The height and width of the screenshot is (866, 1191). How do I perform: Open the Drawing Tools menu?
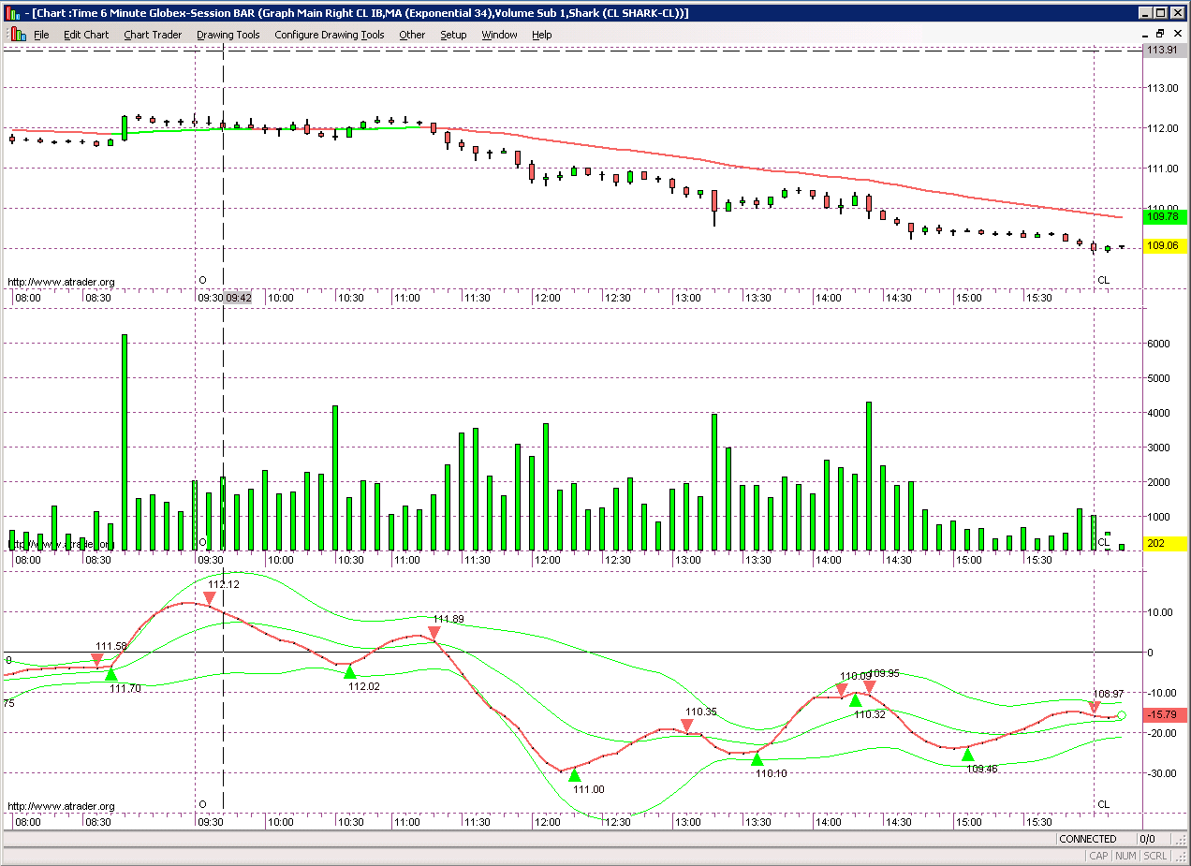[228, 35]
